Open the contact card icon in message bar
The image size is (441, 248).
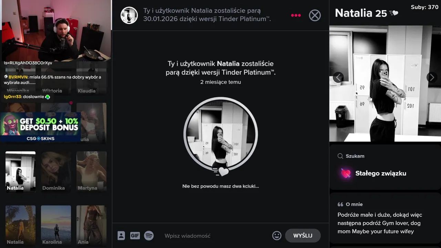click(x=121, y=236)
